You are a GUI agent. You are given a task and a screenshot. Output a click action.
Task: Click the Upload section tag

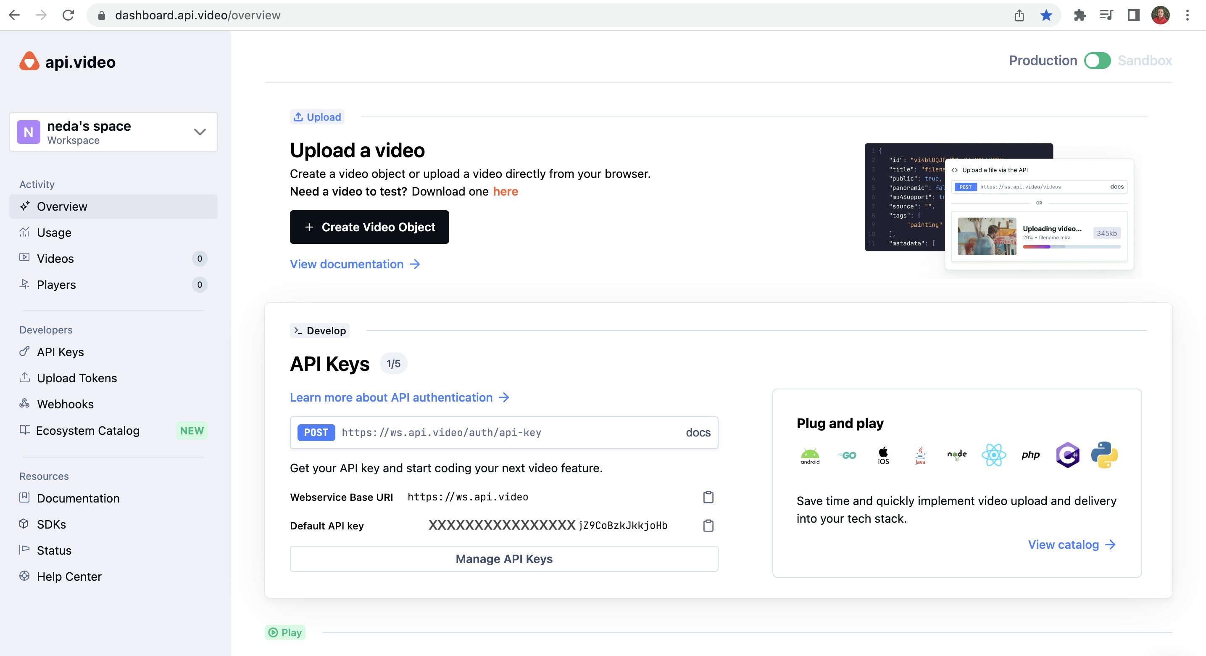pyautogui.click(x=317, y=117)
